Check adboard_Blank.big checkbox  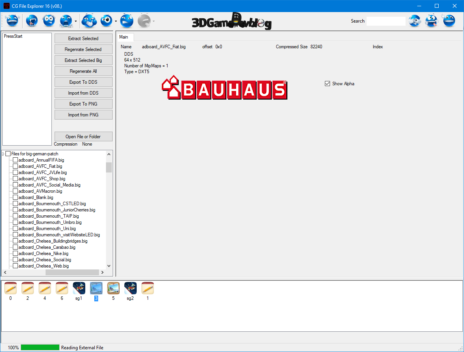[15, 197]
